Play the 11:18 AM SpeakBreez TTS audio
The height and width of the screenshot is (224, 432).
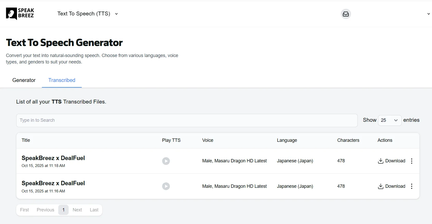click(x=166, y=161)
